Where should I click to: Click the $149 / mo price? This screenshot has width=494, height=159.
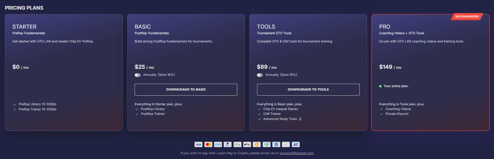pos(390,67)
